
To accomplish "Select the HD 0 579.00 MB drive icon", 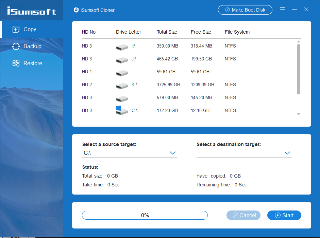I will click(122, 99).
